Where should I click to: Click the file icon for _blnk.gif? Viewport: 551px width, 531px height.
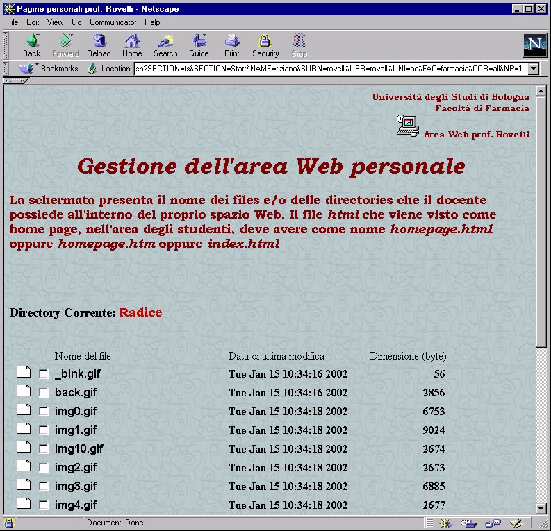[24, 372]
